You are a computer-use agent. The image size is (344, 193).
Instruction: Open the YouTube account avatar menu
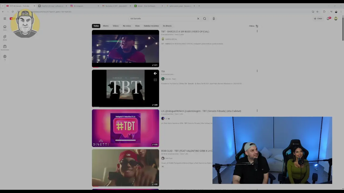[336, 18]
